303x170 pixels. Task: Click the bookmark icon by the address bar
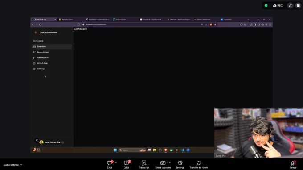coord(78,24)
